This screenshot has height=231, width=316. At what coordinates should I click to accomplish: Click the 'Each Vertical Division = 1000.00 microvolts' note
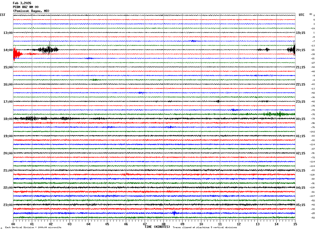pos(33,228)
